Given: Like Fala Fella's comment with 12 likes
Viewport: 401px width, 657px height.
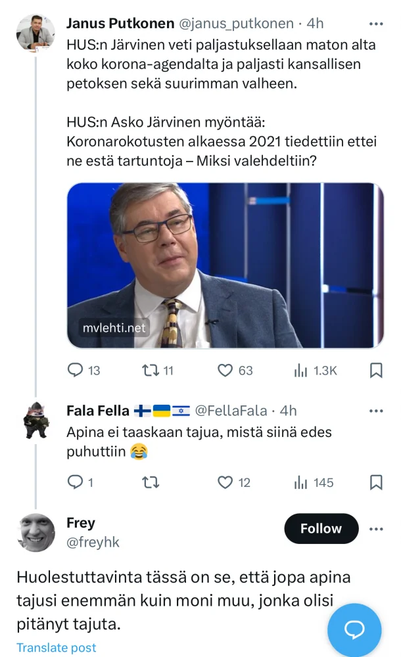Looking at the screenshot, I should click(225, 483).
